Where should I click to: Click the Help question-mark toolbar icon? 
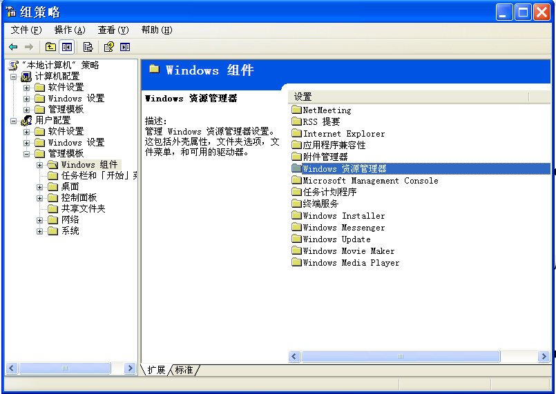tap(108, 47)
